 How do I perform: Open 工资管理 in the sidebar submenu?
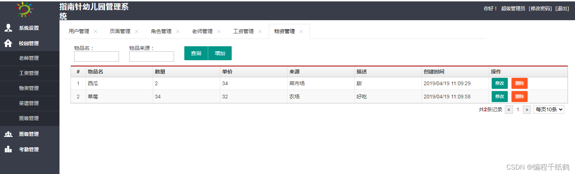[29, 73]
